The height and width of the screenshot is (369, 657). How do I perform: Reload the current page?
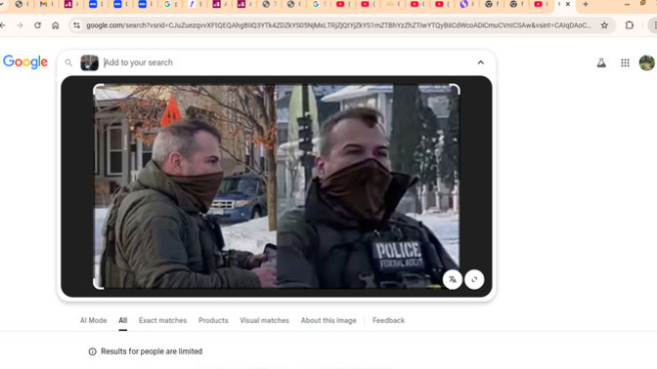38,25
